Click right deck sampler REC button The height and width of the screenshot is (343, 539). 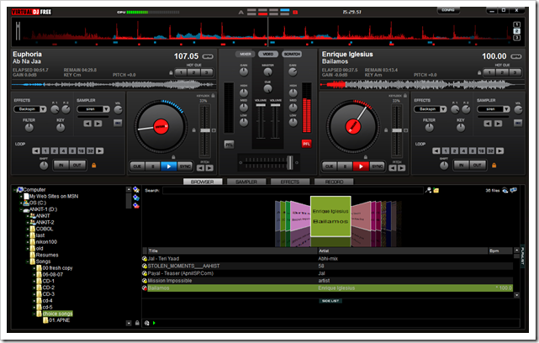click(518, 123)
